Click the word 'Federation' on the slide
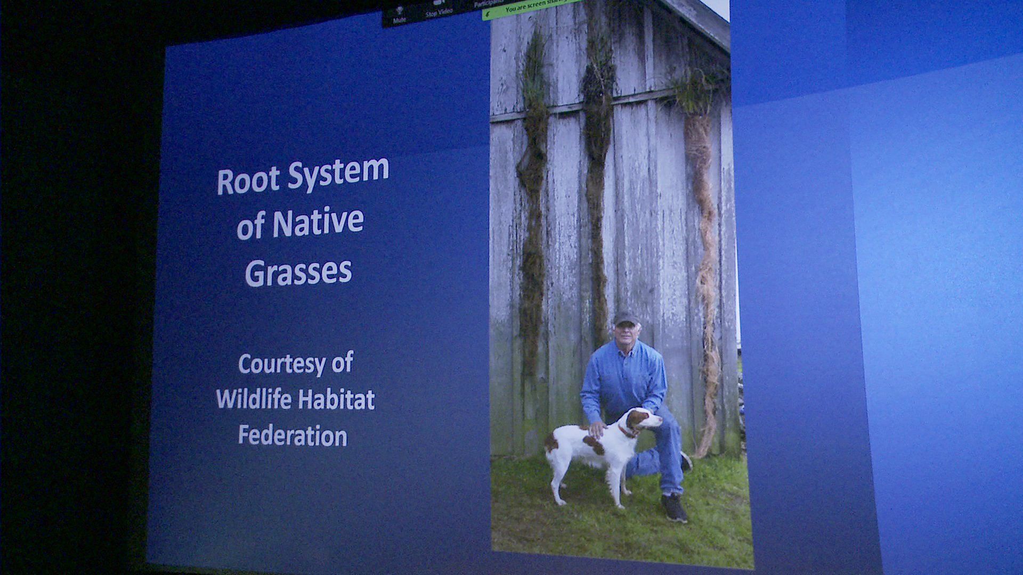The image size is (1023, 575). (293, 435)
